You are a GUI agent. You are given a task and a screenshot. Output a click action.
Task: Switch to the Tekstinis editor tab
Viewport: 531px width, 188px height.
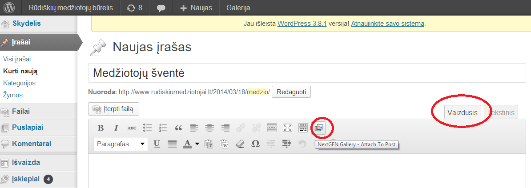pos(501,113)
